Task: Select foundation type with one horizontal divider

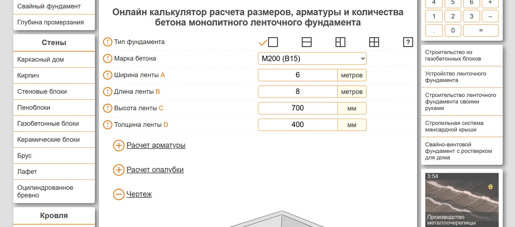Action: (306, 42)
